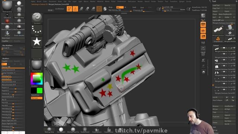
Task: Select Gnome Metallic material sphere
Action: point(19,33)
